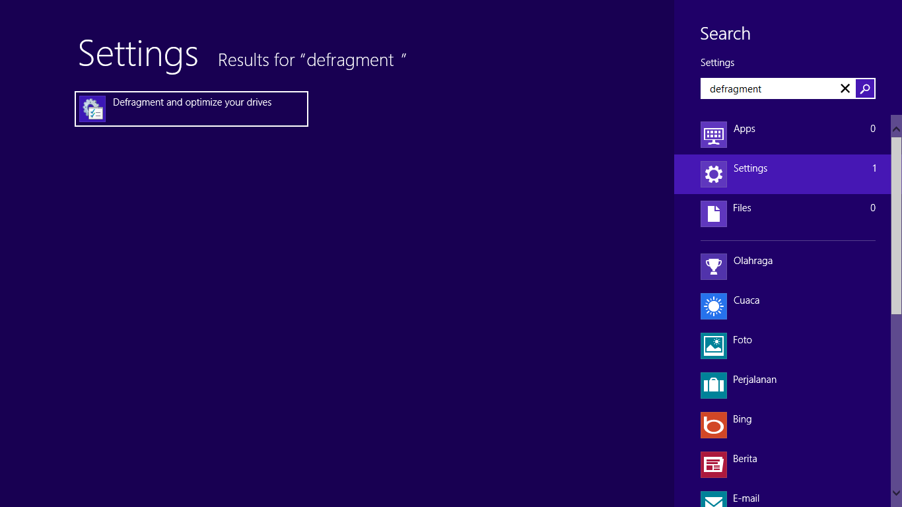Click the Settings gear icon in sidebar
The width and height of the screenshot is (902, 507).
coord(714,174)
